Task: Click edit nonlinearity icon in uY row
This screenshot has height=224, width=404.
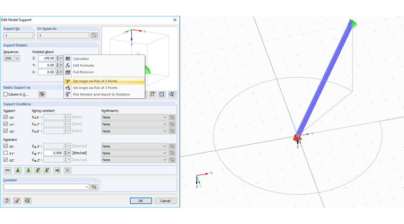Action: tap(172, 124)
